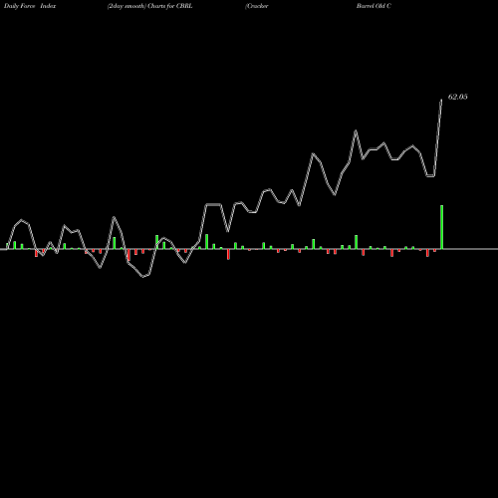Click the '(Cracker' heading text
498x498 pixels.
coord(257,6)
